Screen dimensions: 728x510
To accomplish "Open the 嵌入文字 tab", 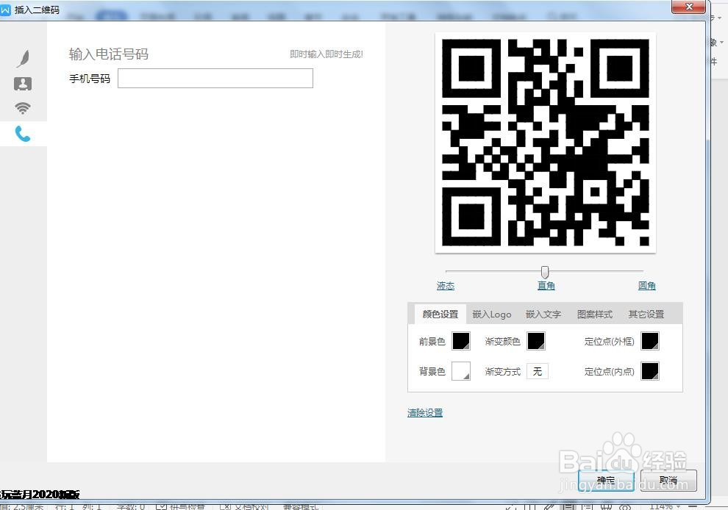I will click(x=543, y=315).
